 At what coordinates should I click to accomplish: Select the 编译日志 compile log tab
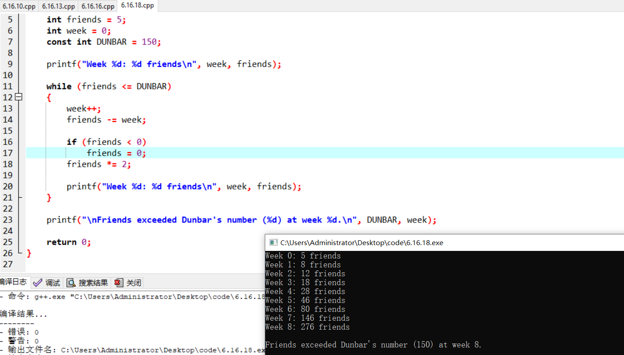click(13, 282)
